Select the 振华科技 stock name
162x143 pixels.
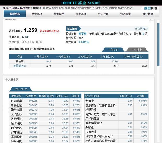(16, 123)
